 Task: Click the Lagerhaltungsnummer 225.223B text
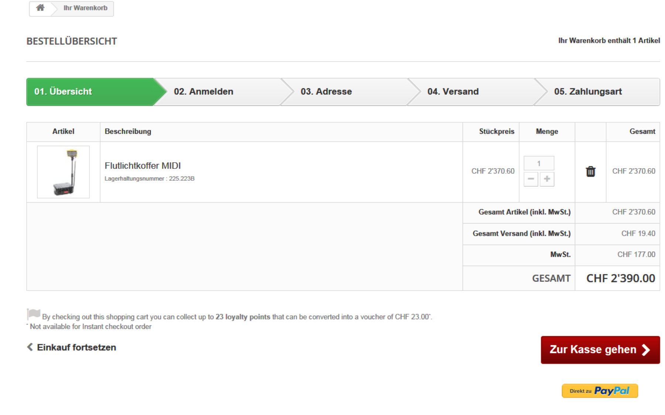(149, 178)
